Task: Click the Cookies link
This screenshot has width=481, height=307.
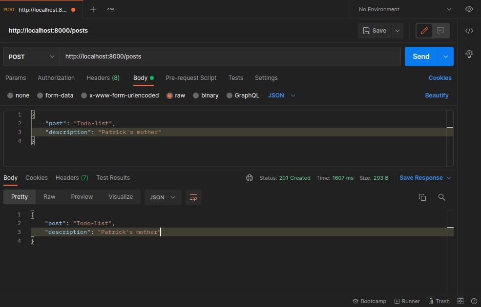Action: tap(440, 78)
